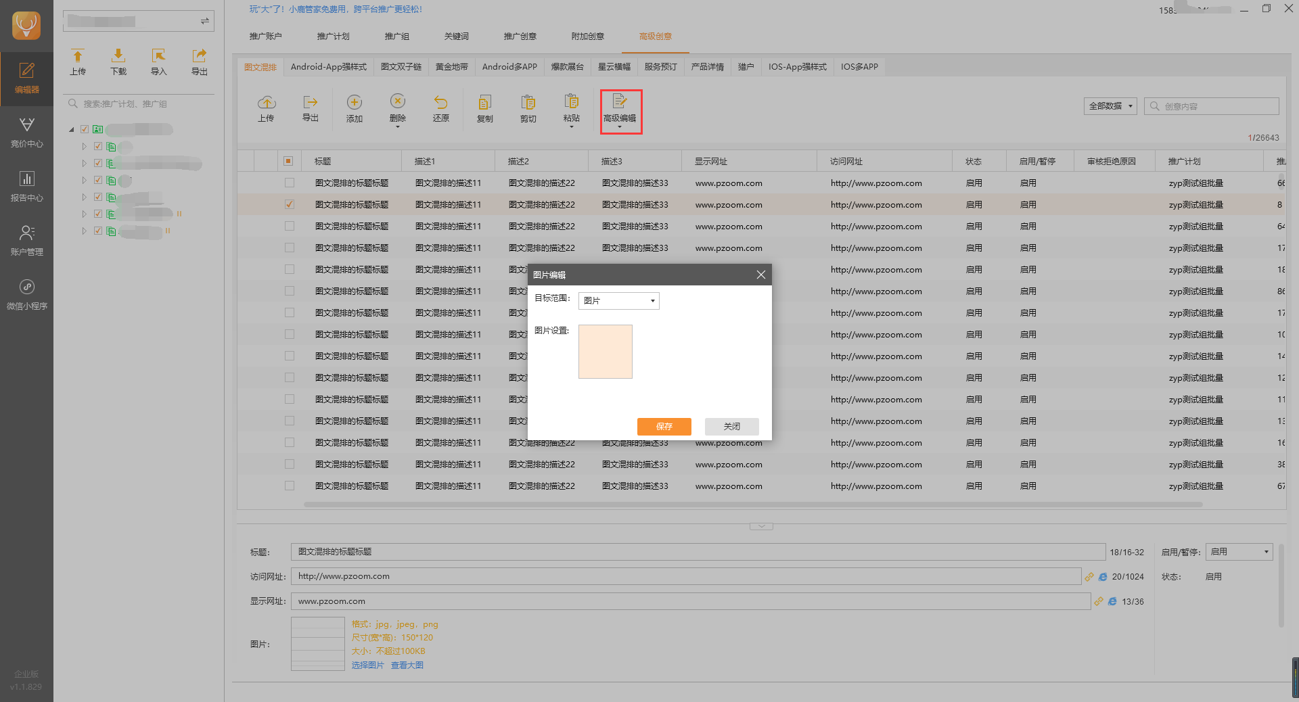Click 搜索推广计划 search field
Viewport: 1299px width, 702px height.
140,104
